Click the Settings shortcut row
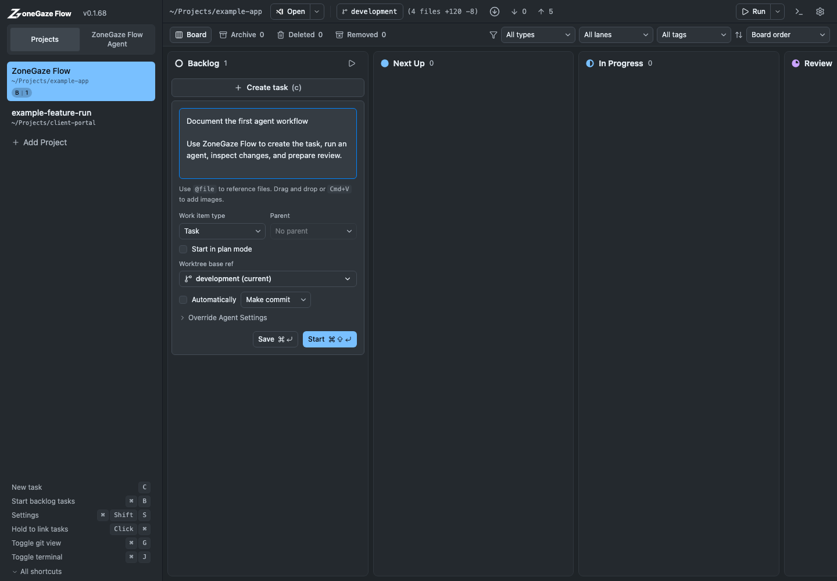Screen dimensions: 837x581 81,515
